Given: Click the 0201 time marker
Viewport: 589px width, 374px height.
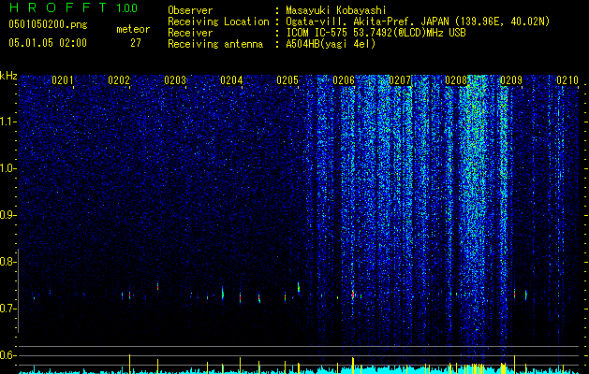Looking at the screenshot, I should point(63,80).
